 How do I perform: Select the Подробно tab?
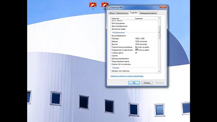tap(134, 13)
